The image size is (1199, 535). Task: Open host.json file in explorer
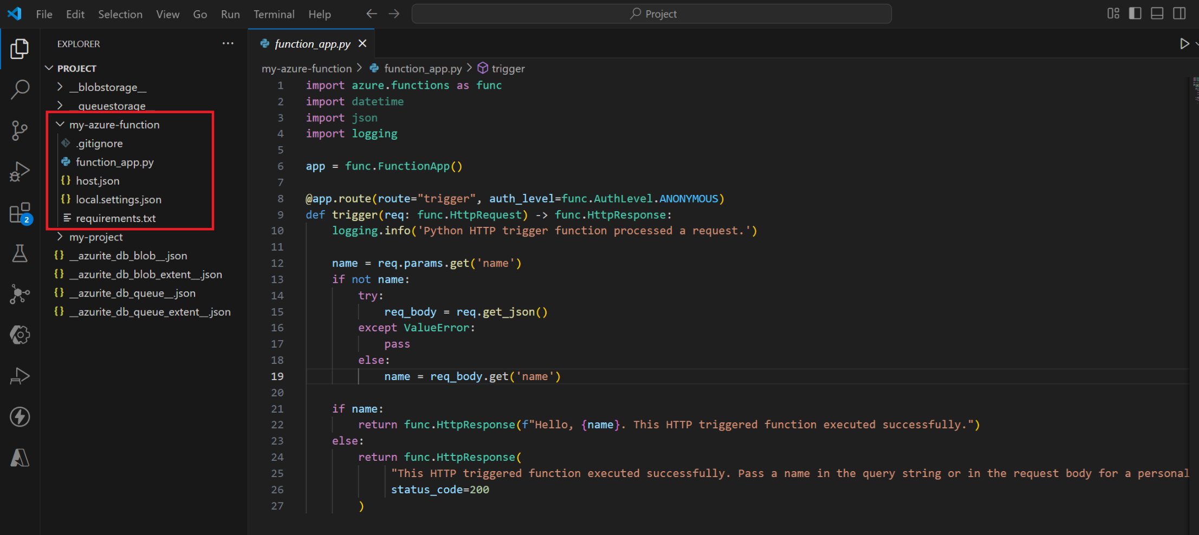pos(98,181)
